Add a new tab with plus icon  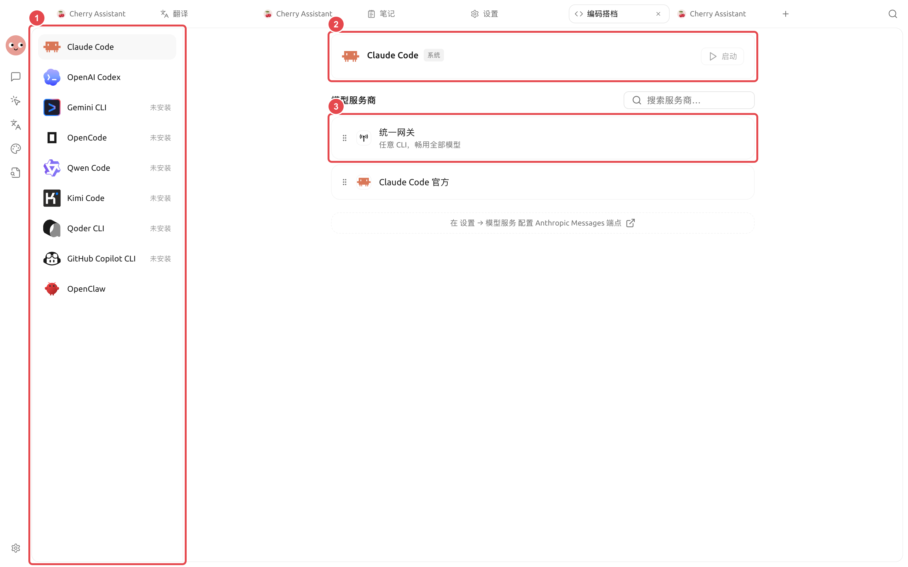[x=786, y=14]
